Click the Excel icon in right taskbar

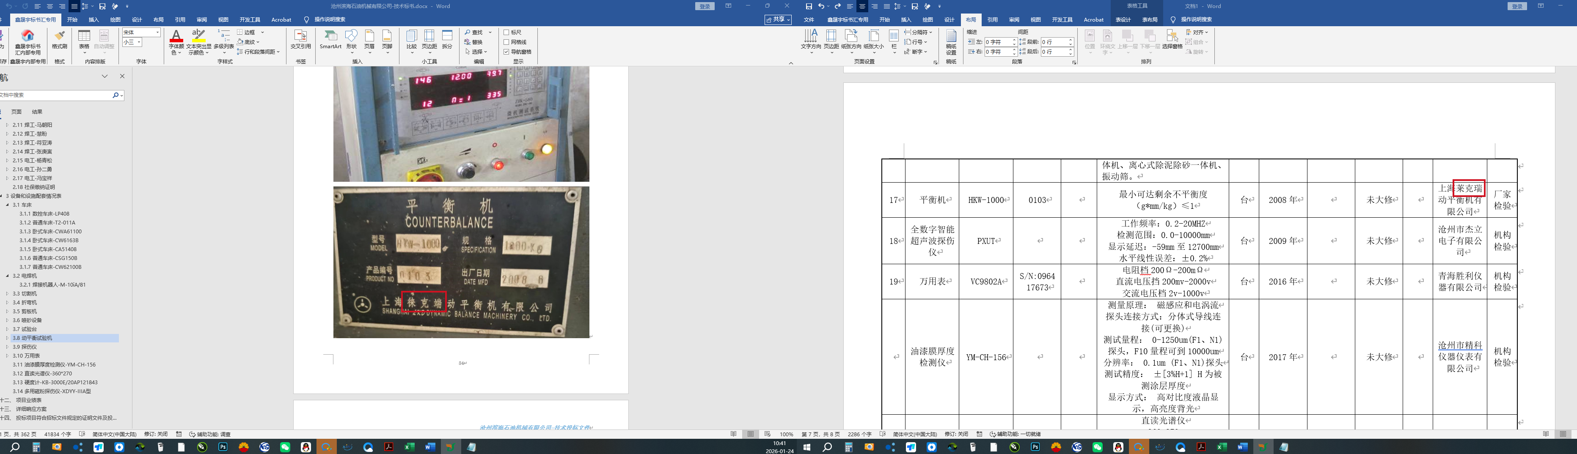[x=1222, y=447]
